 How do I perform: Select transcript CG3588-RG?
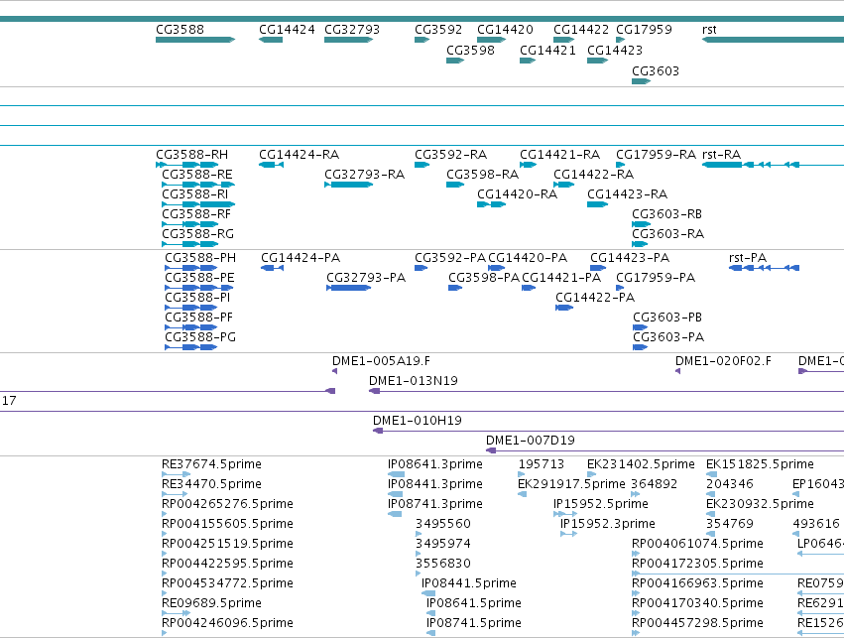point(190,244)
